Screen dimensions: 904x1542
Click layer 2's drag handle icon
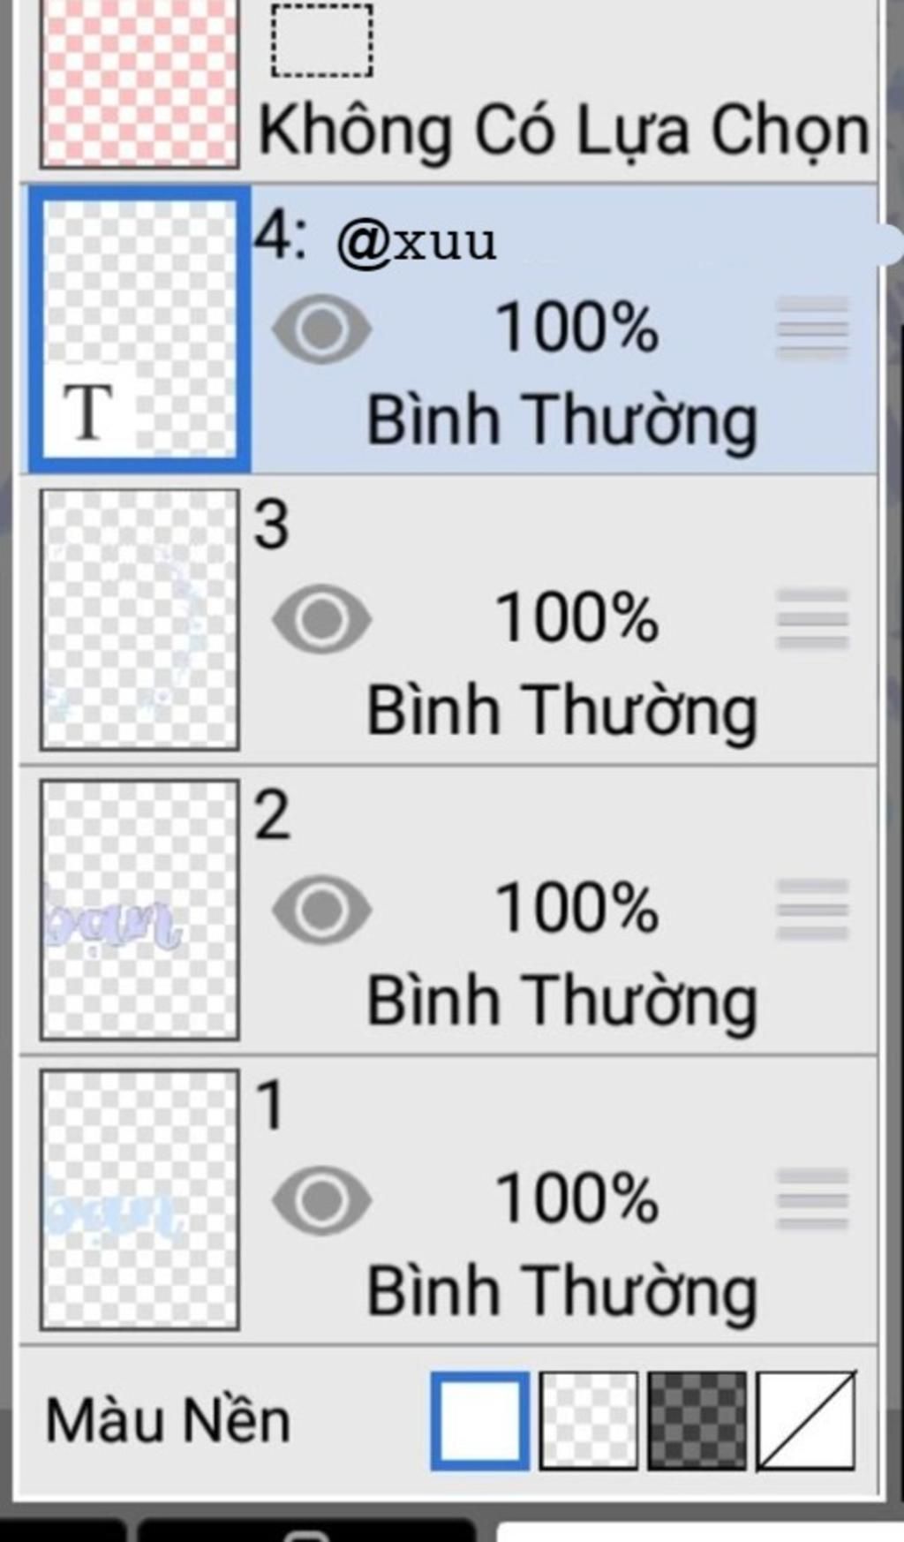(812, 910)
